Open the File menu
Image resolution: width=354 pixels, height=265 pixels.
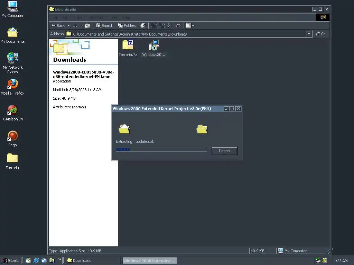(x=54, y=17)
